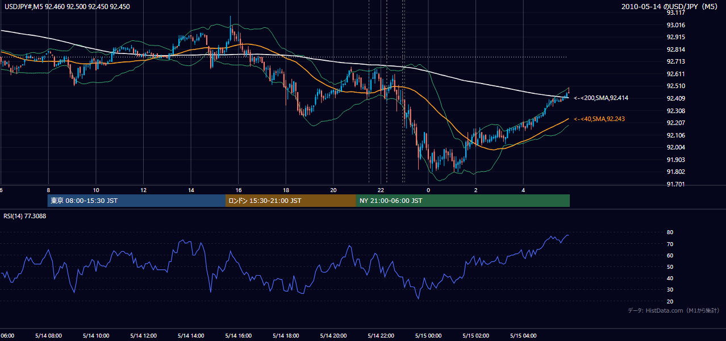Click price axis label 92.308
This screenshot has height=341, width=726.
click(x=675, y=111)
